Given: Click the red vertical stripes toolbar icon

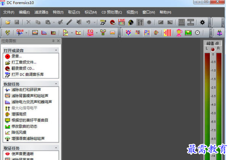Looking at the screenshot, I should (x=167, y=33).
